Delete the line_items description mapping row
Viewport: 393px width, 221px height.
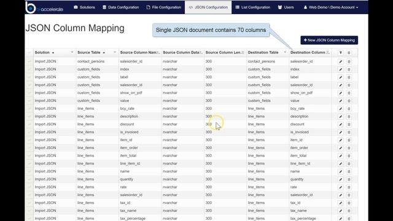349,117
